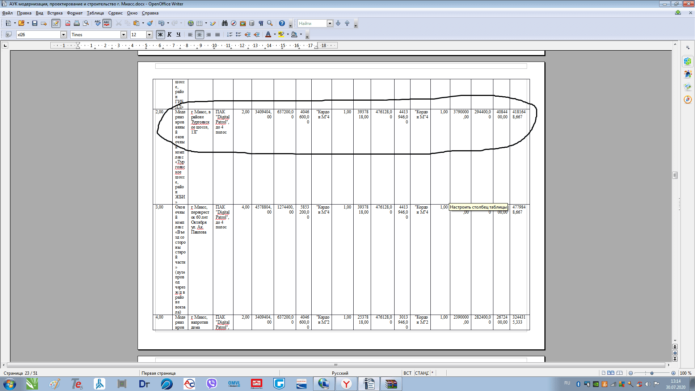Expand the table insert dropdown arrow
Image resolution: width=695 pixels, height=391 pixels.
pos(206,23)
